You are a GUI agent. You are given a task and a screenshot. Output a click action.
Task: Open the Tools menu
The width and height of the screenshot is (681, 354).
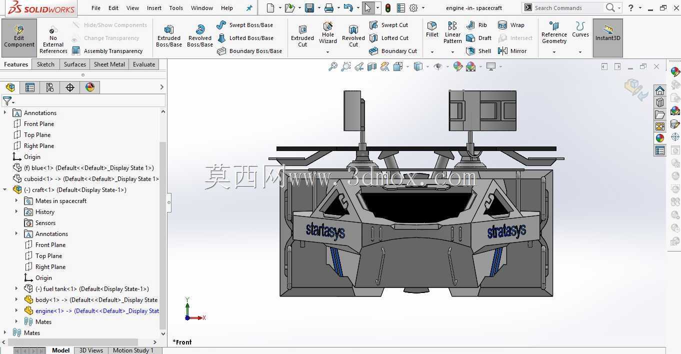(176, 8)
